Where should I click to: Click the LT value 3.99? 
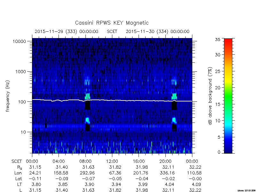point(143,184)
